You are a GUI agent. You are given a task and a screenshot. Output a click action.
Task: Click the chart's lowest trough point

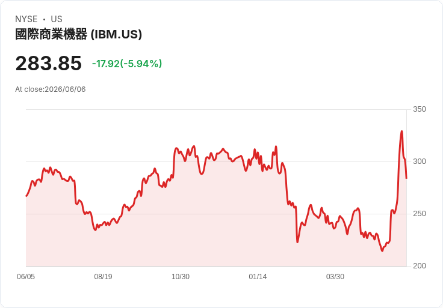(x=382, y=250)
